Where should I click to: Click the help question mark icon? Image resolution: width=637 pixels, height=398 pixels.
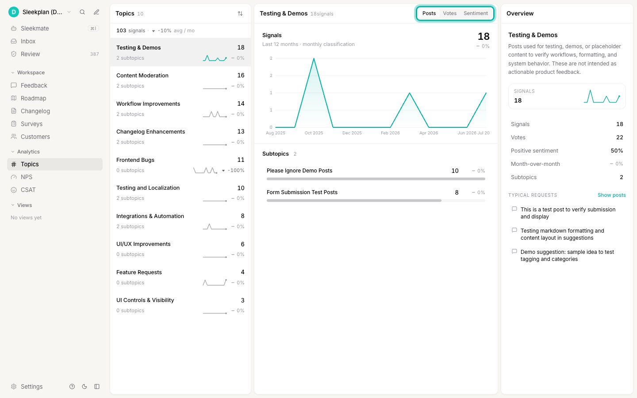tap(72, 387)
